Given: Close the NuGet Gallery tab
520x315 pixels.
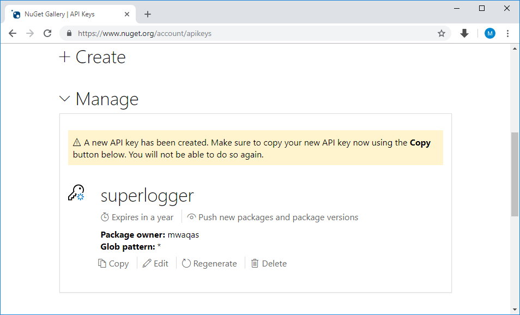Looking at the screenshot, I should pos(126,14).
